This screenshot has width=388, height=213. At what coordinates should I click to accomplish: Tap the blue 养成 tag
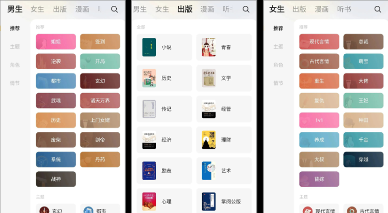[x=319, y=140]
